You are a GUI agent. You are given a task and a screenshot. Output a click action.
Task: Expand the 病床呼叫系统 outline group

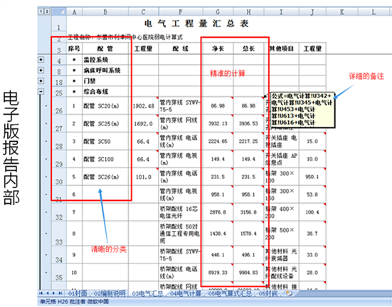tap(41, 71)
